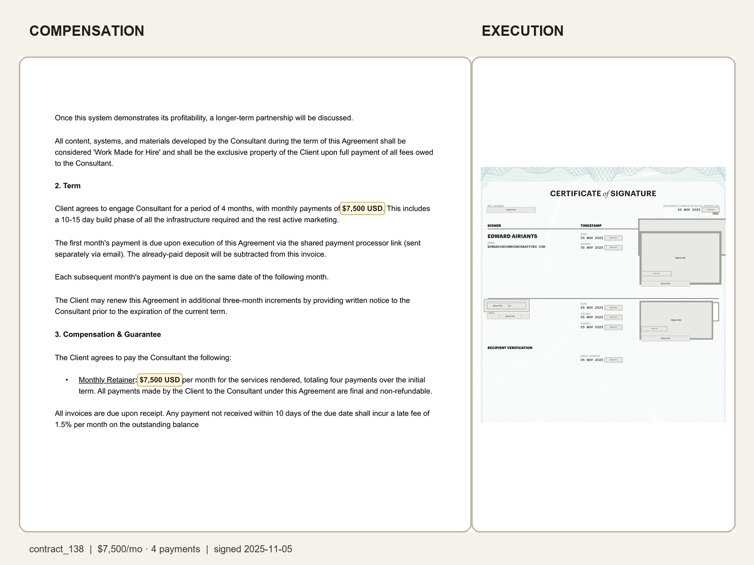The height and width of the screenshot is (565, 754).
Task: Click the Viewed date 05 NOV 2025
Action: tap(592, 317)
